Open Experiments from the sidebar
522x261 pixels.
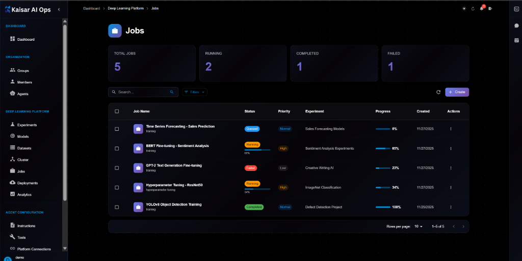click(x=27, y=125)
